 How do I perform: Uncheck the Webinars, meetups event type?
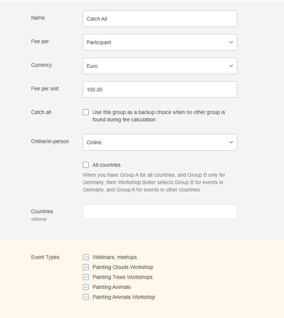(86, 257)
